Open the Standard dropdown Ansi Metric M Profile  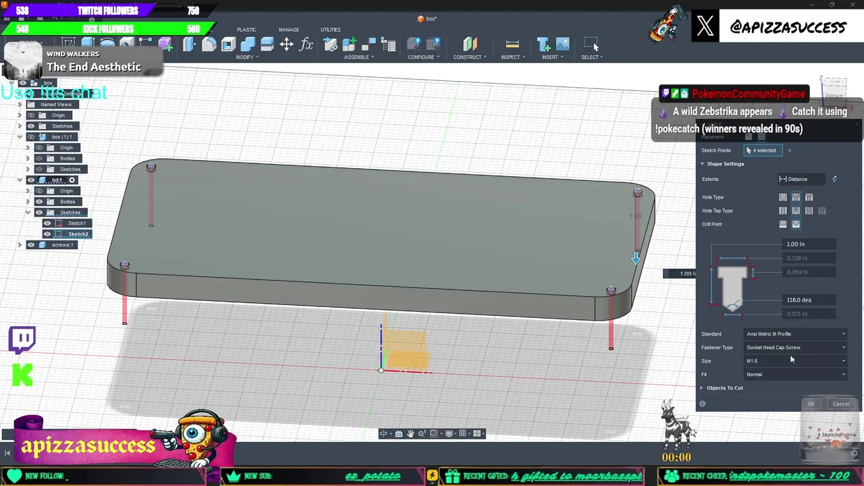[x=795, y=334]
